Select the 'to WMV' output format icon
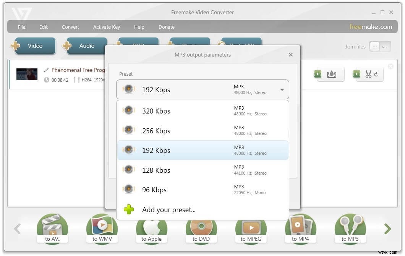 pos(102,228)
